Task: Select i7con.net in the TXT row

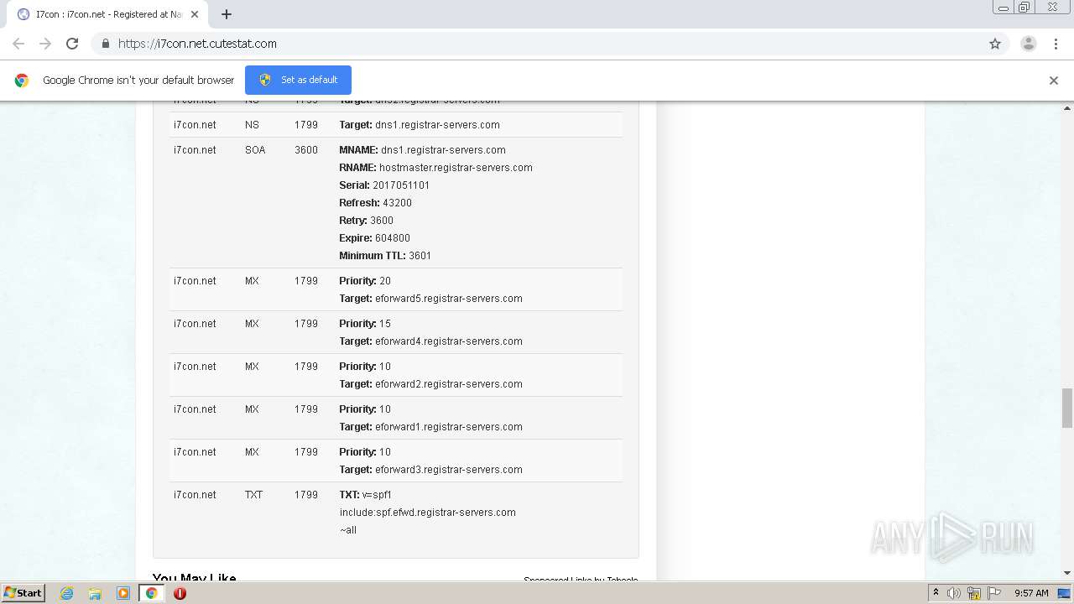Action: click(195, 495)
